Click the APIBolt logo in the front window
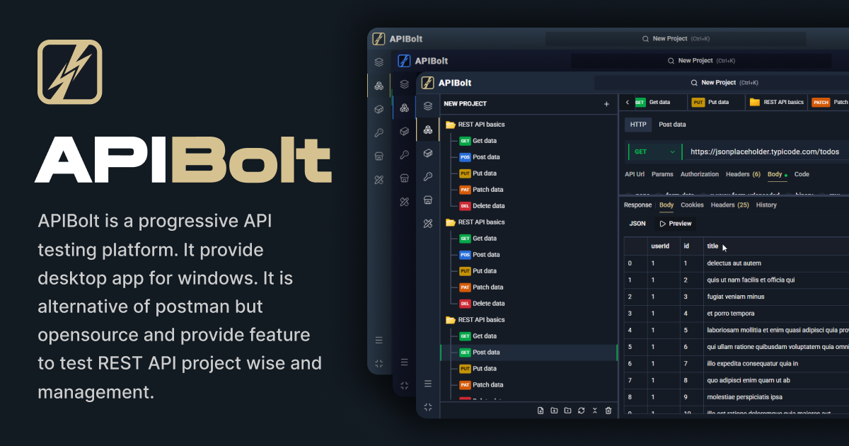The width and height of the screenshot is (849, 446). pos(427,83)
